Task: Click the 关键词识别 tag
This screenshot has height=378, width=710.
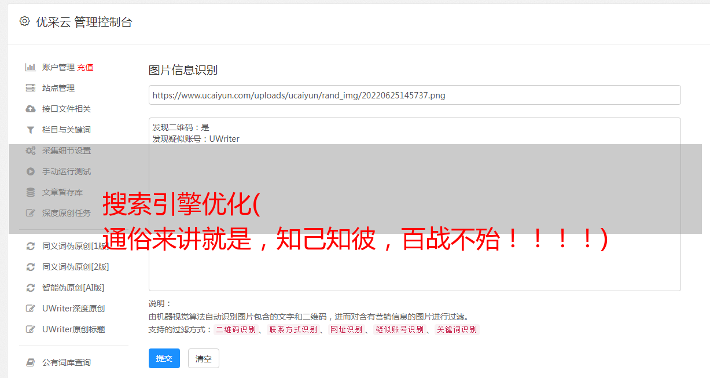Action: pos(457,329)
